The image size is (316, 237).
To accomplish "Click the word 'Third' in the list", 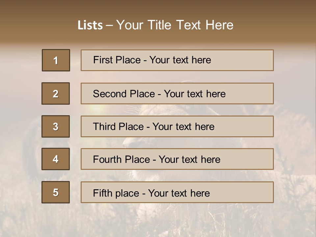I will (x=105, y=127).
